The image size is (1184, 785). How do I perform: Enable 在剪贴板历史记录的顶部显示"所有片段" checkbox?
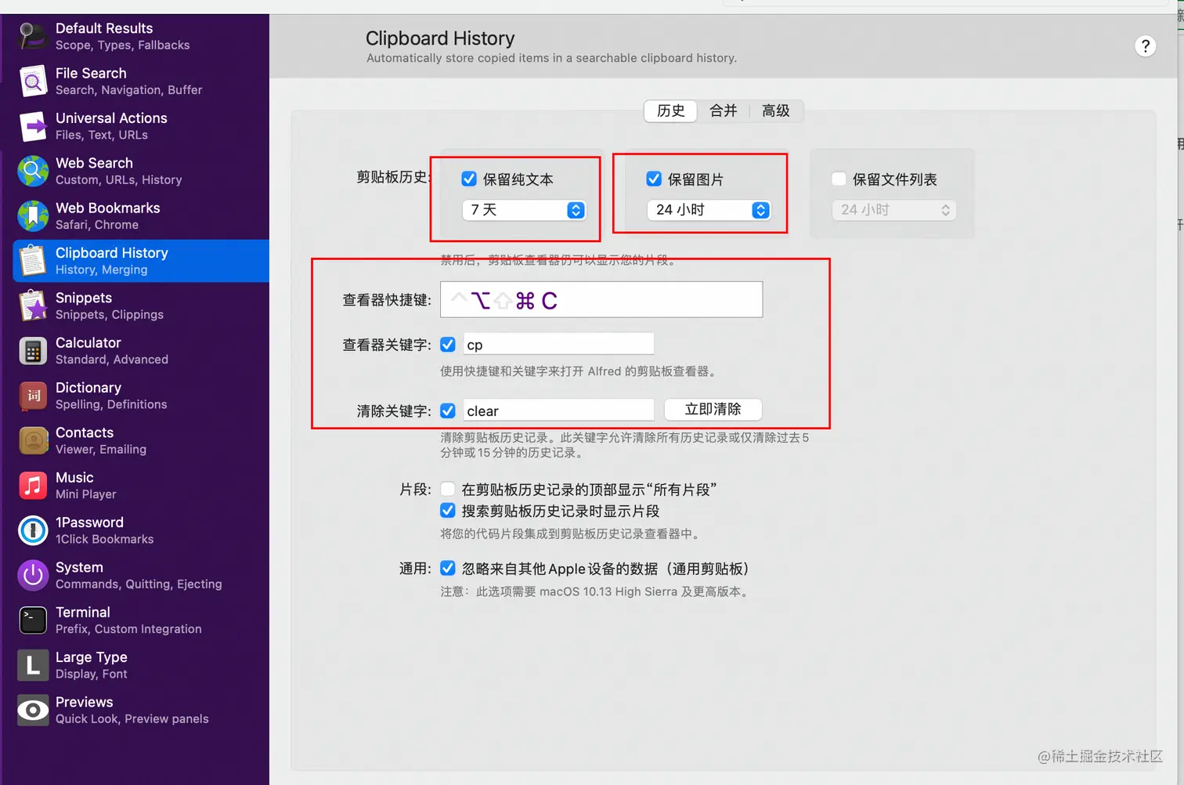pyautogui.click(x=448, y=489)
